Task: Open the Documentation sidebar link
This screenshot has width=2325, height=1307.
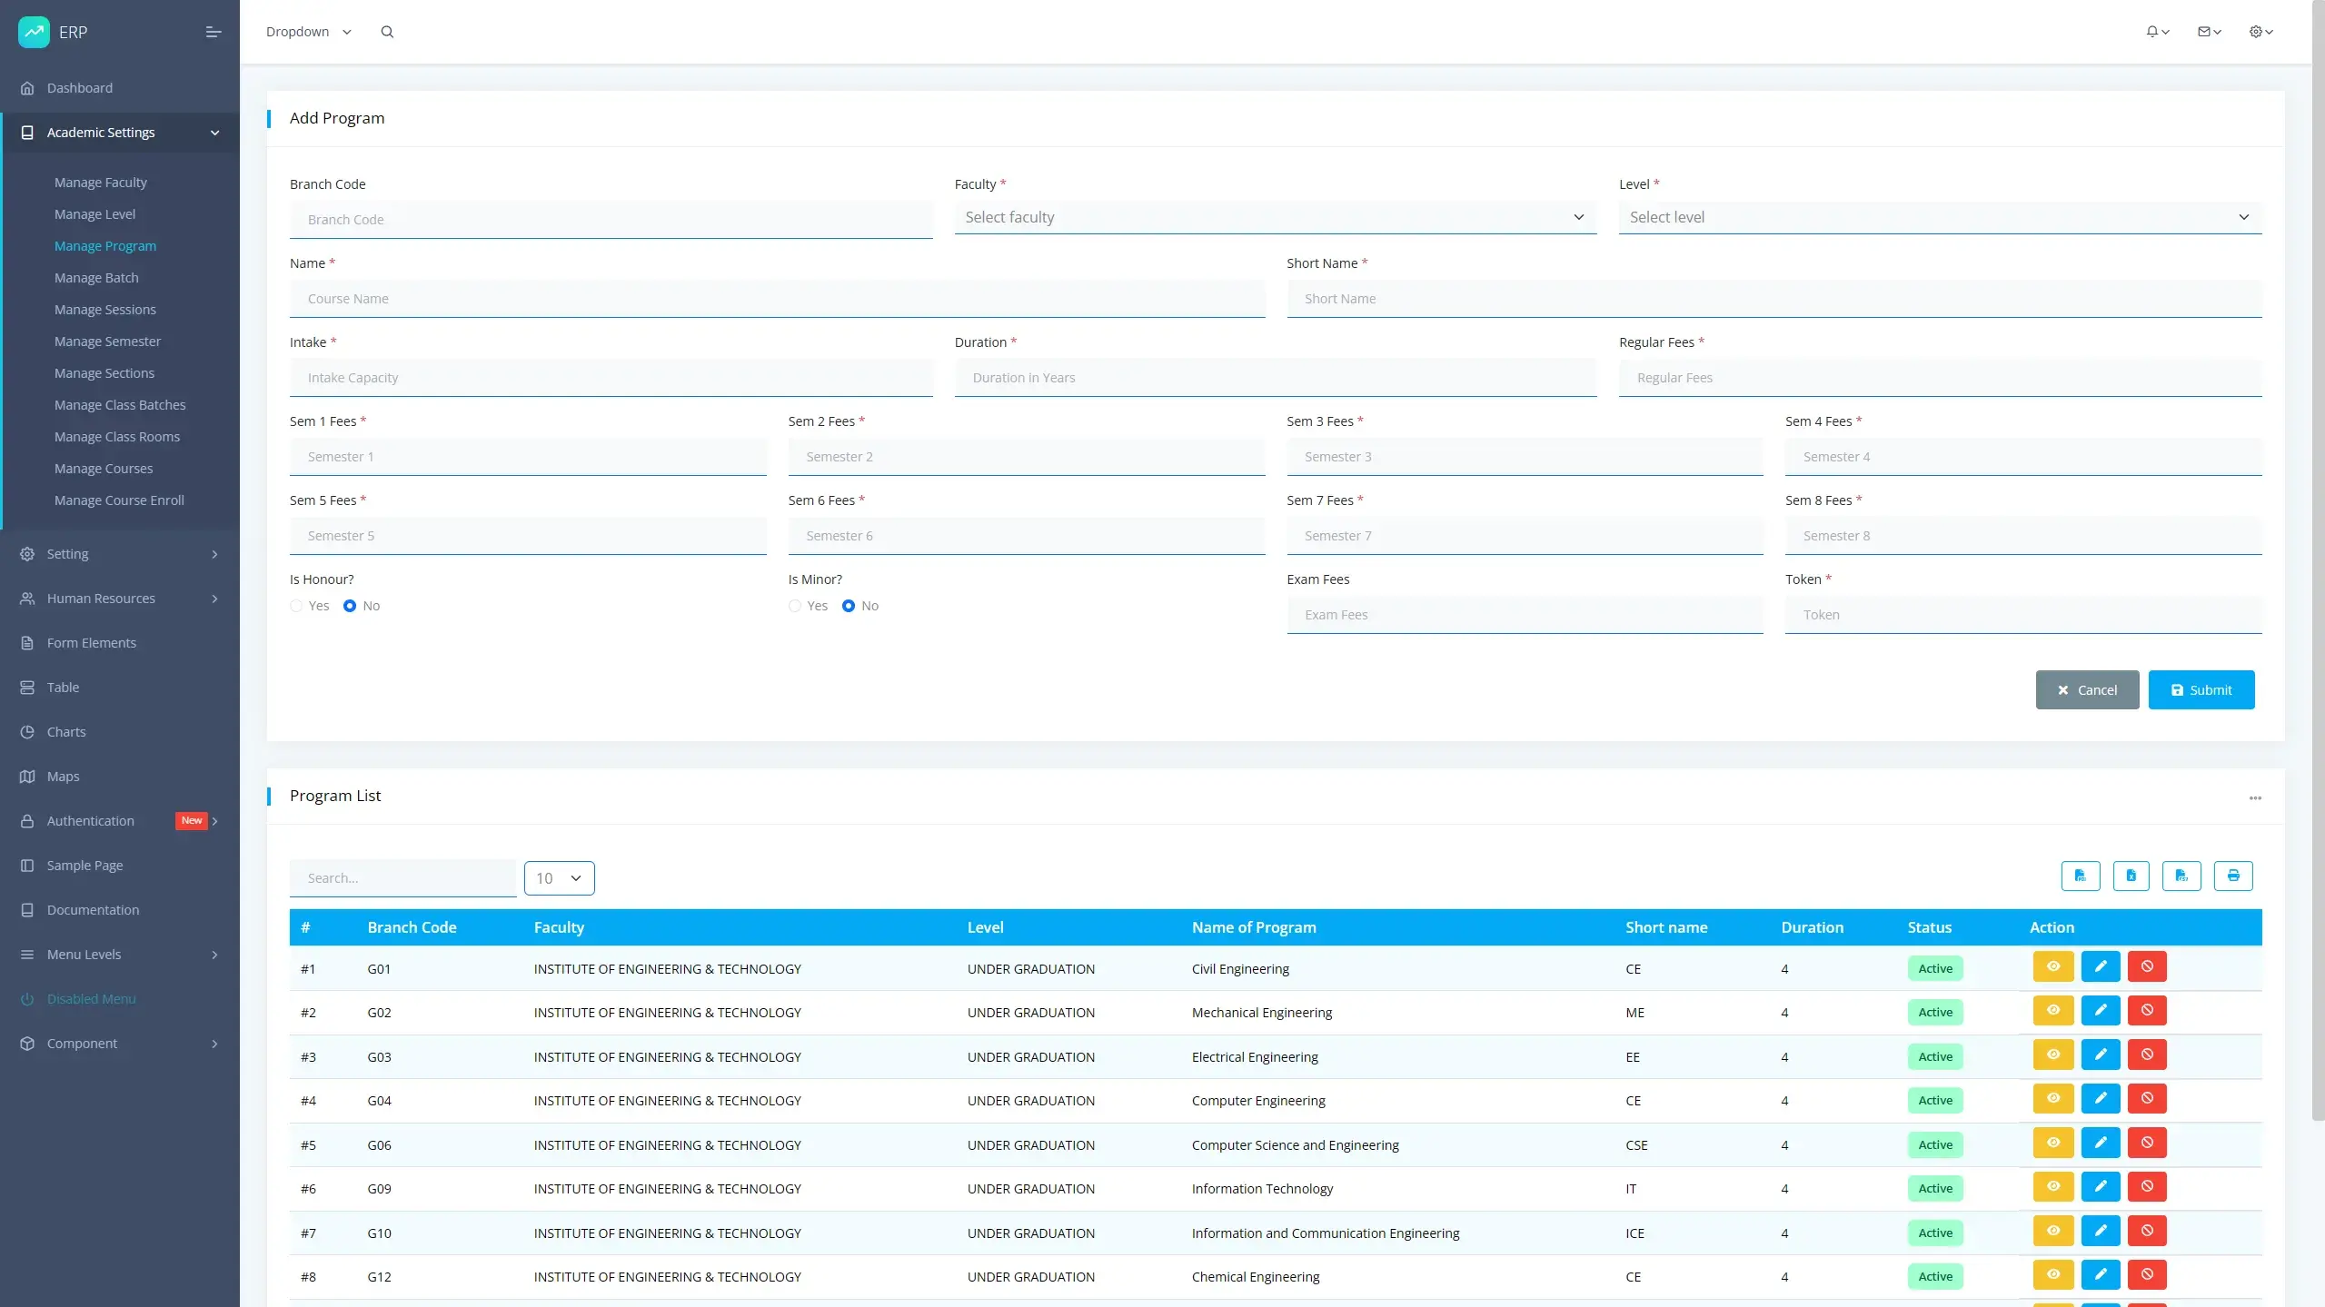Action: pyautogui.click(x=93, y=910)
